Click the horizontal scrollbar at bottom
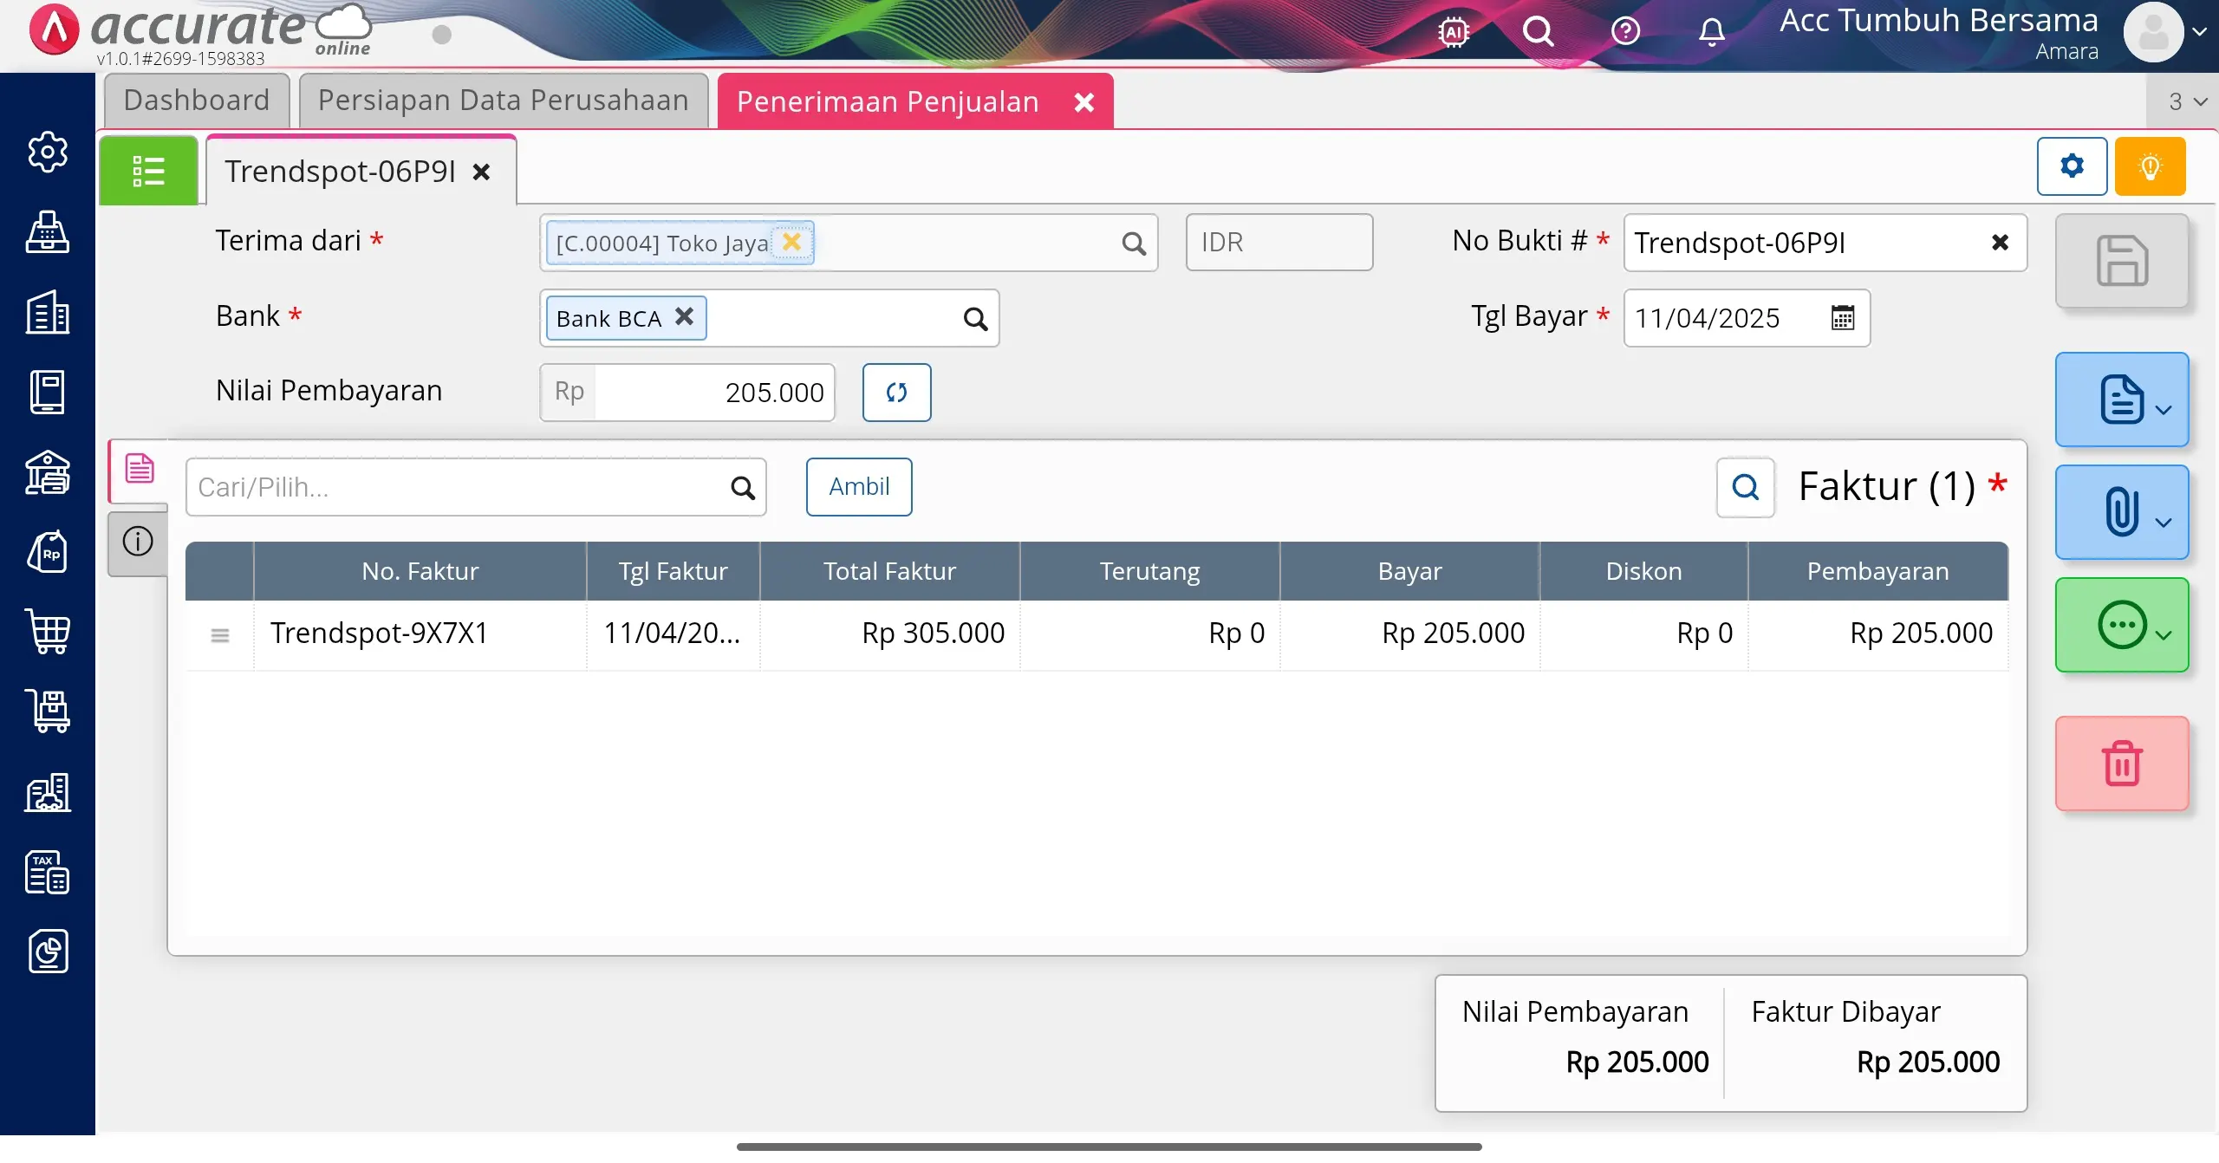This screenshot has height=1163, width=2219. [1109, 1147]
